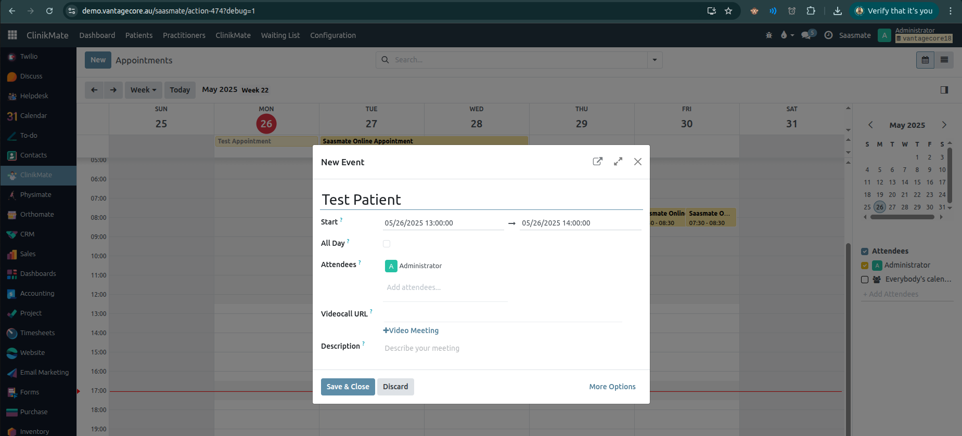Image resolution: width=962 pixels, height=436 pixels.
Task: Check Everybody's calendars checkbox
Action: [865, 280]
